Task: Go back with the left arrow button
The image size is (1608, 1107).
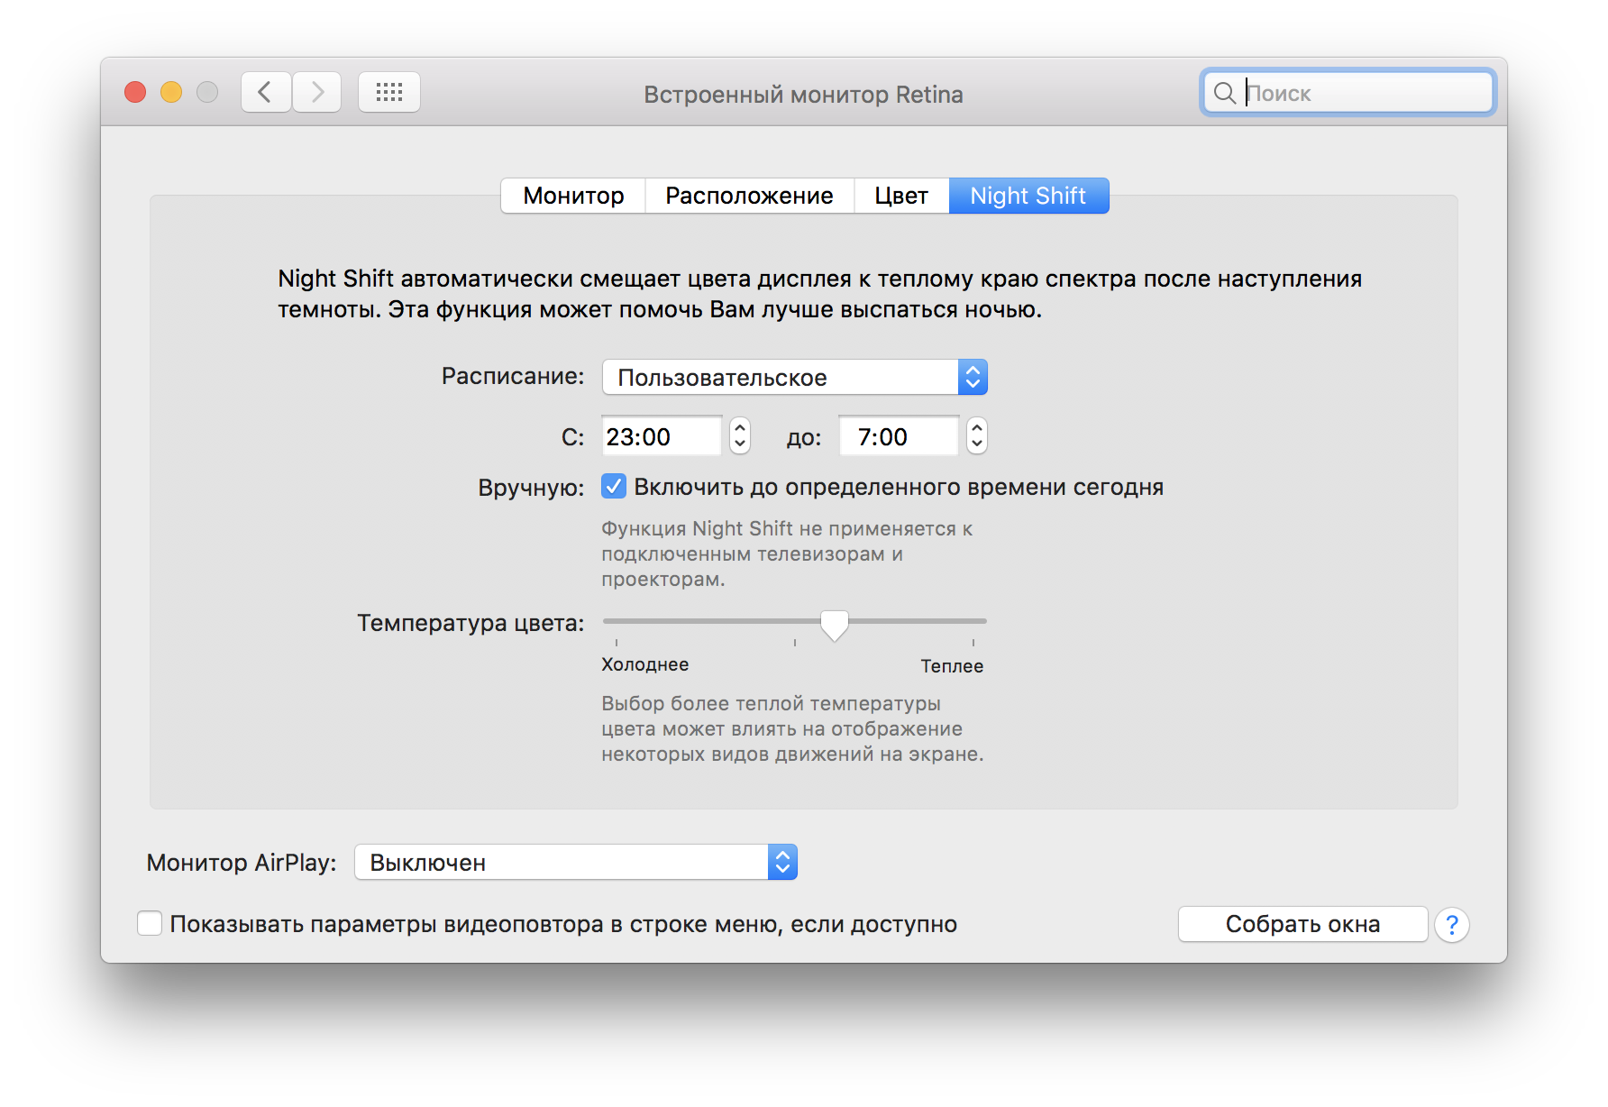Action: point(265,92)
